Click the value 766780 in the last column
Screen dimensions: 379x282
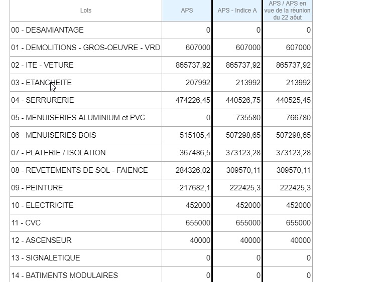pos(298,118)
